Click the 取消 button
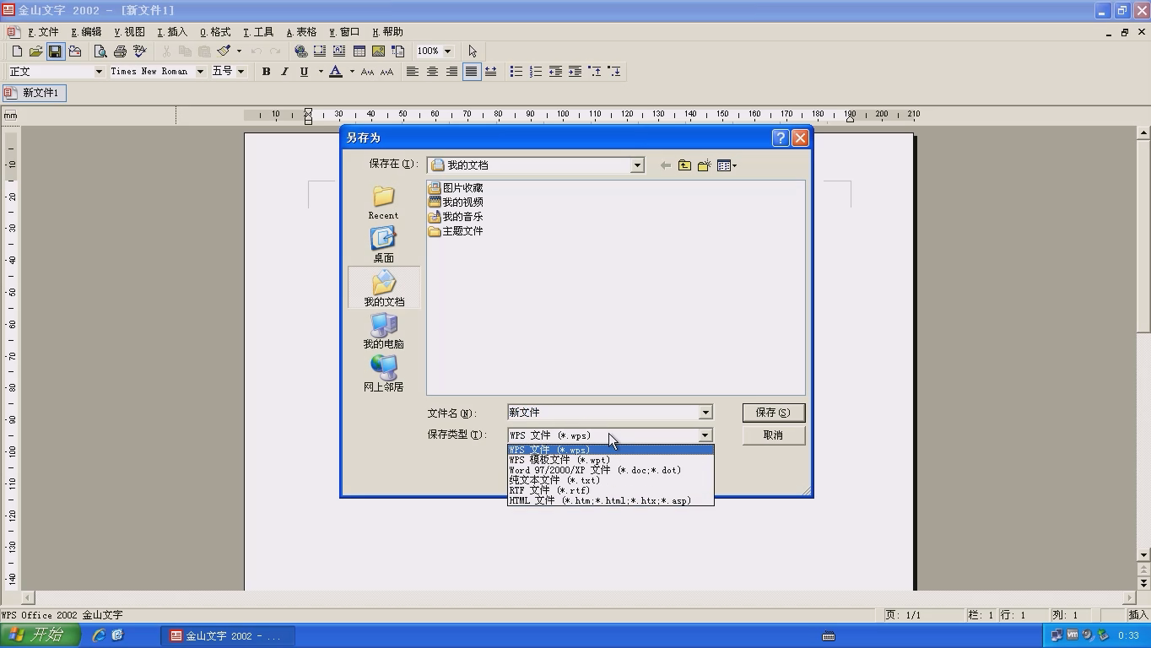The image size is (1151, 648). click(x=773, y=435)
